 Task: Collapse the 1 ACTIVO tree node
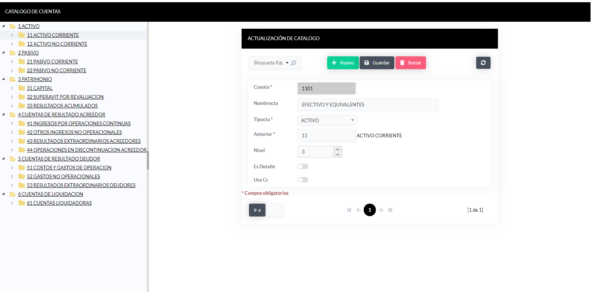(x=4, y=26)
